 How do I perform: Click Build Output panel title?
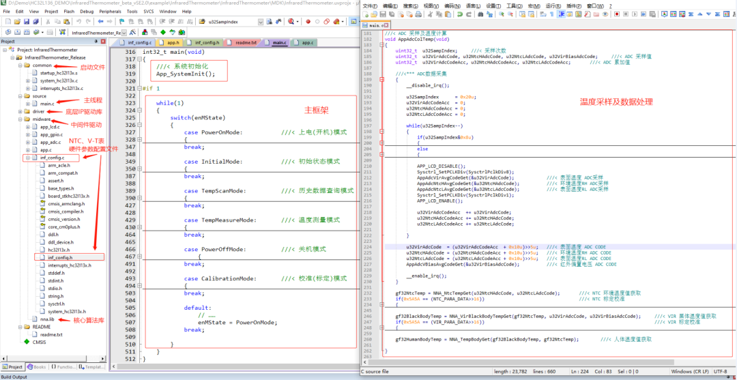(14, 377)
